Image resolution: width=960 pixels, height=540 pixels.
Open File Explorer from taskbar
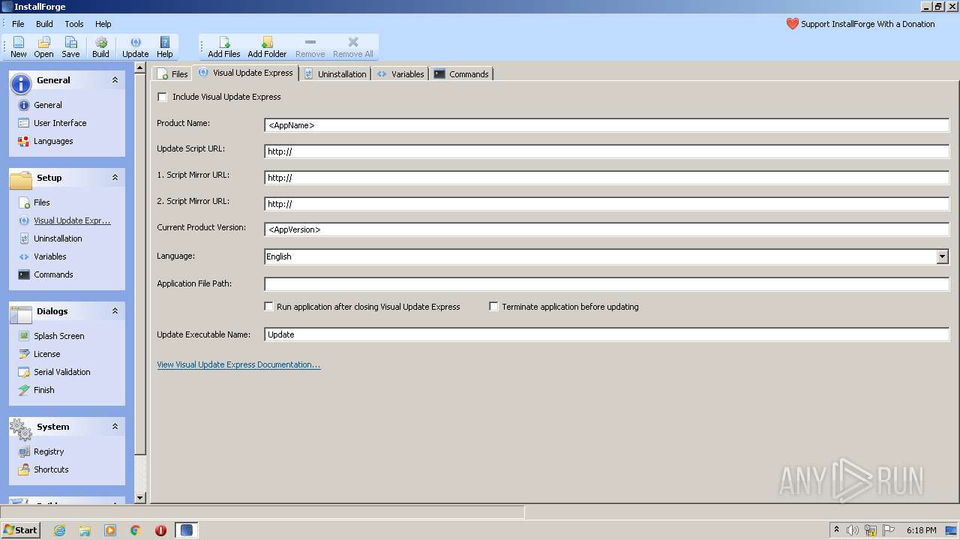tap(85, 530)
